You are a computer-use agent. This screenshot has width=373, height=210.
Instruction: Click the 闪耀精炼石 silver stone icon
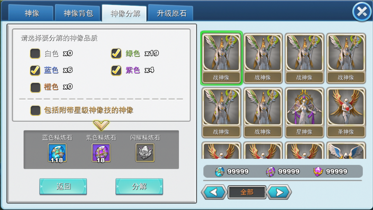tap(145, 153)
